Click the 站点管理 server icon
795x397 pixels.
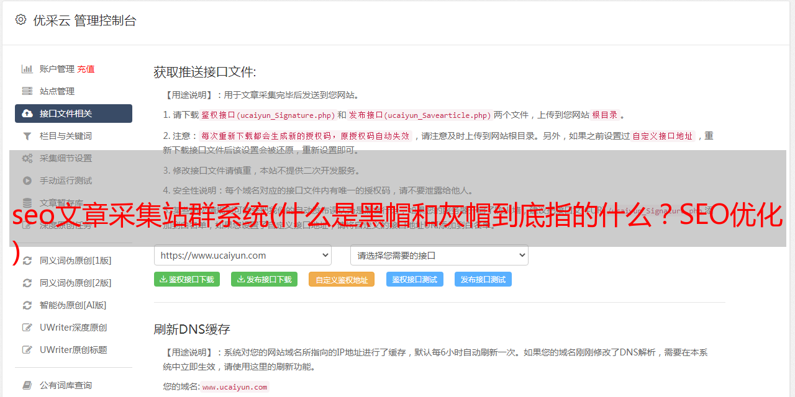coord(27,91)
